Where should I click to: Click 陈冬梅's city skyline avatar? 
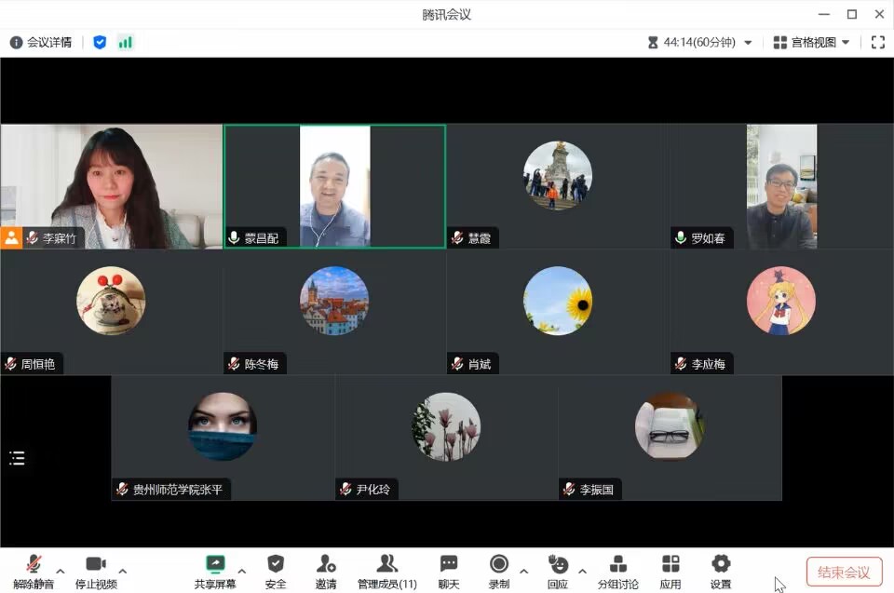point(334,301)
